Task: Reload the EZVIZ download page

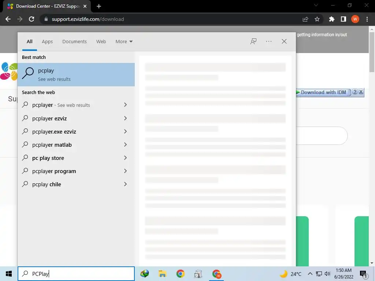Action: (31, 19)
